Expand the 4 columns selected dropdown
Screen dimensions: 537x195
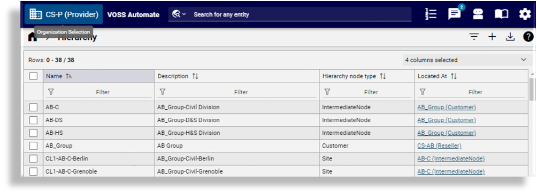[x=467, y=60]
